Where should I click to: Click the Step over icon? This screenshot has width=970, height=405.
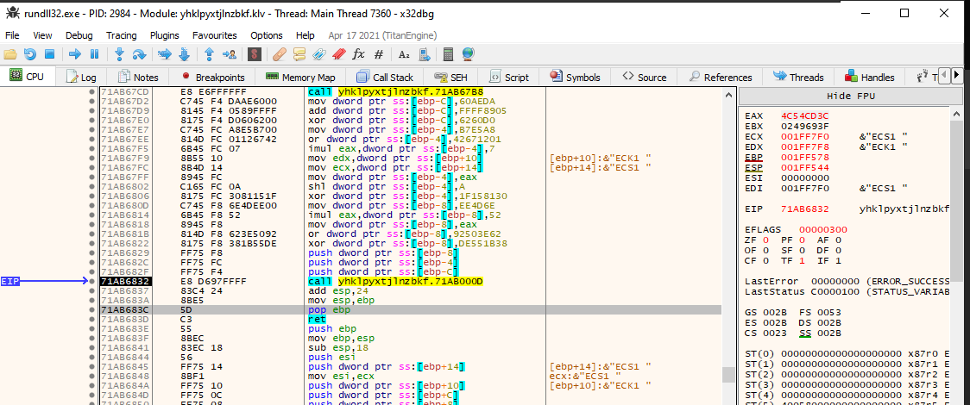(139, 54)
